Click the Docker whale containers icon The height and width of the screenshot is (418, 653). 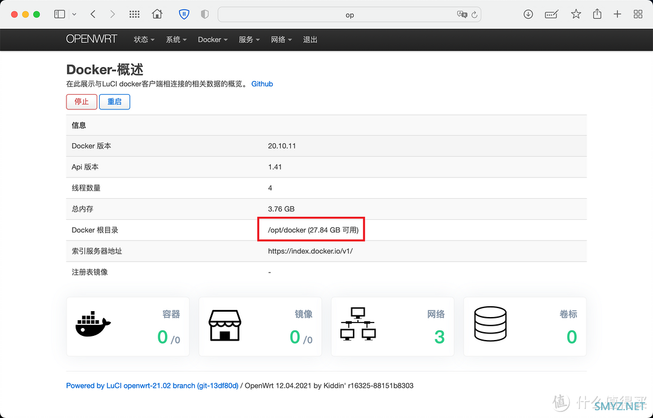[x=93, y=324]
